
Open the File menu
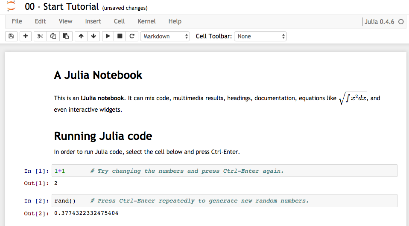(x=17, y=21)
